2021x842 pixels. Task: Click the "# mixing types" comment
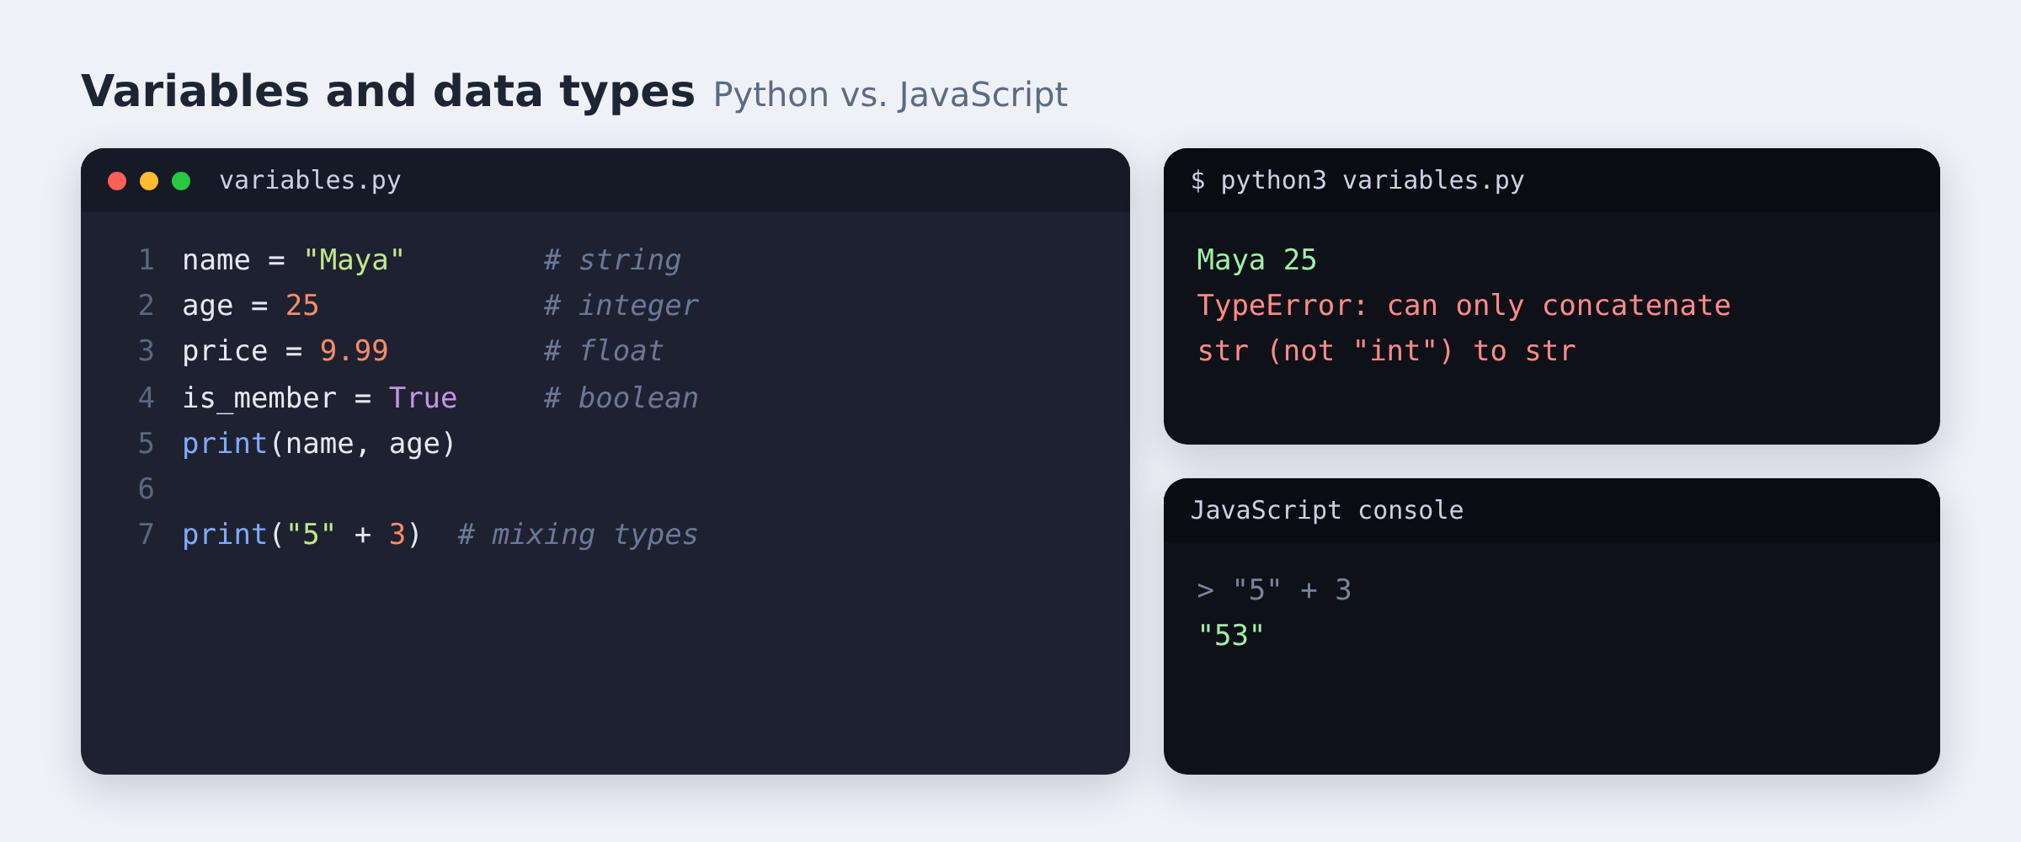pyautogui.click(x=578, y=534)
